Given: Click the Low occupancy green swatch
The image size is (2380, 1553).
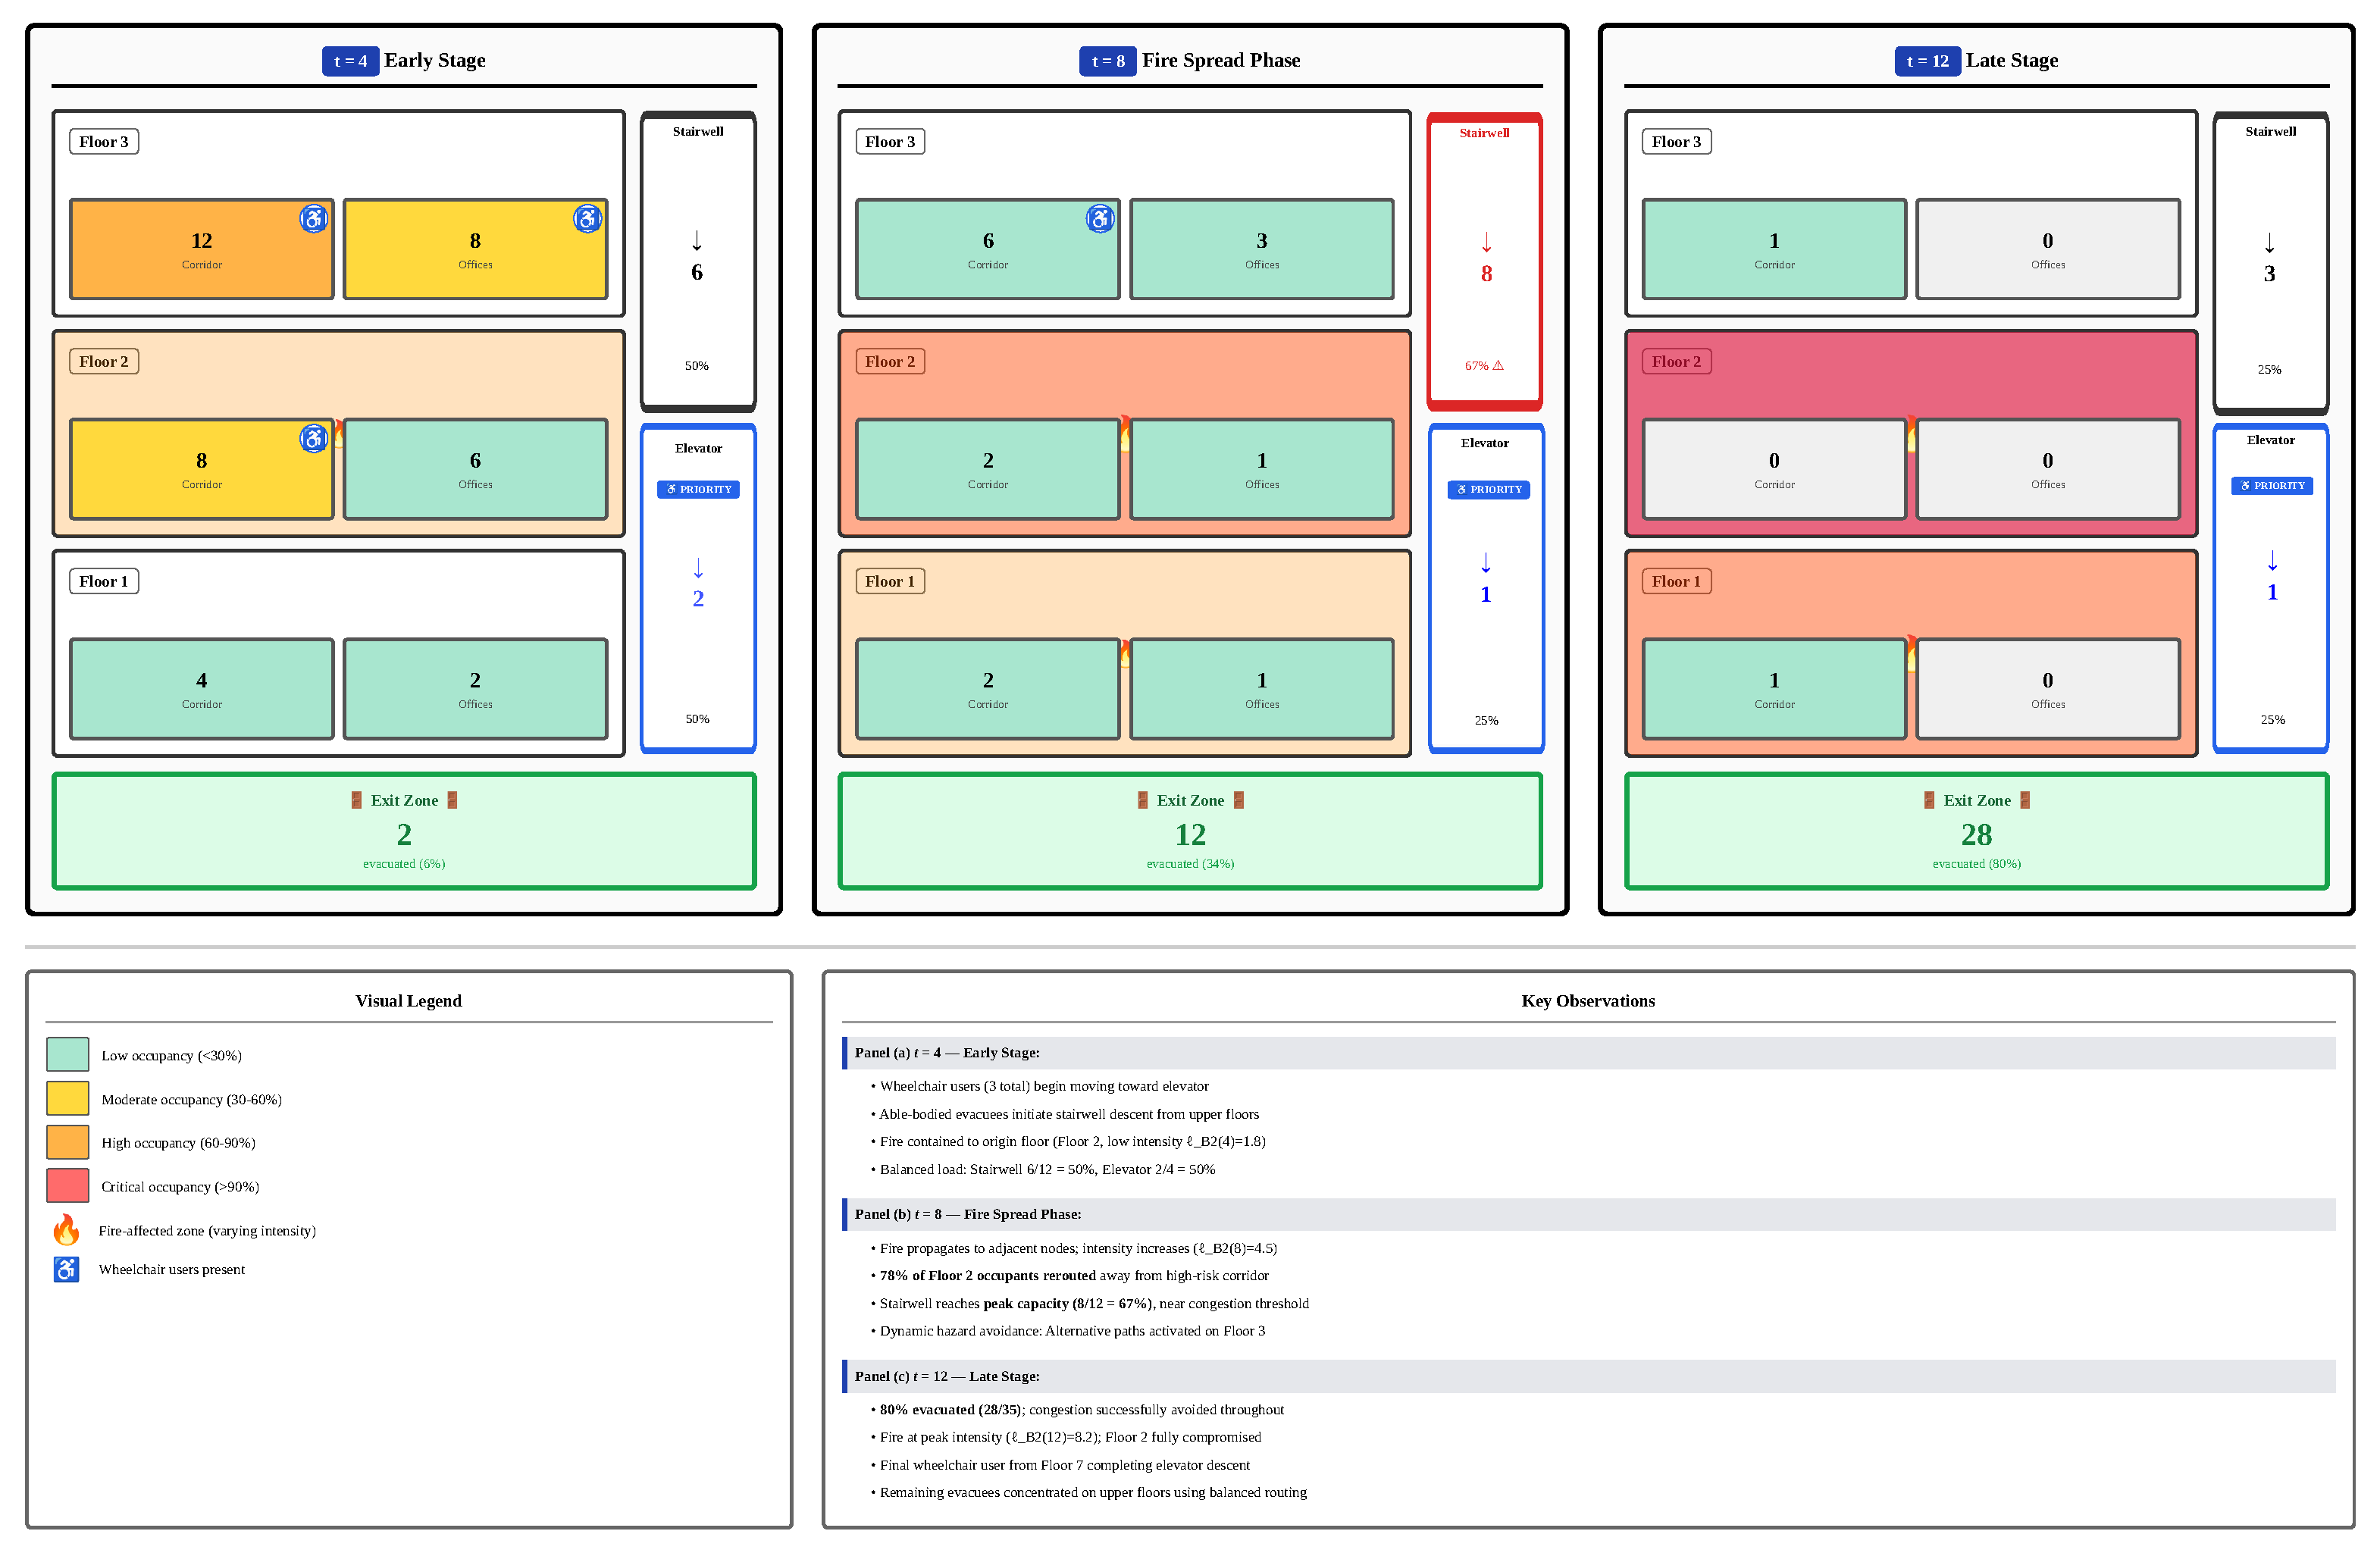Looking at the screenshot, I should (x=67, y=1055).
